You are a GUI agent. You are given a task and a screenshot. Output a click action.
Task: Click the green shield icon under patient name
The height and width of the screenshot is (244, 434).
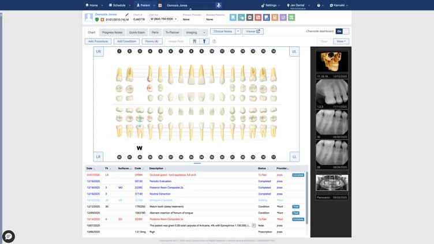97,20
